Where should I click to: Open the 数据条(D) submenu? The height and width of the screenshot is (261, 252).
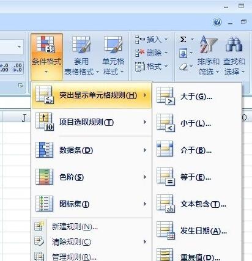[x=92, y=150]
